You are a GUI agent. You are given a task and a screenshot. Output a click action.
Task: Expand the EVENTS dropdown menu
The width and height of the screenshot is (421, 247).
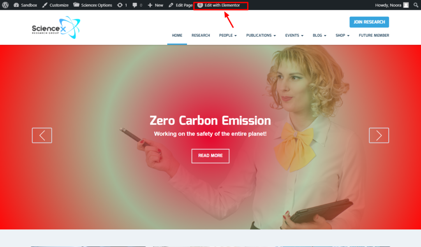pos(294,35)
